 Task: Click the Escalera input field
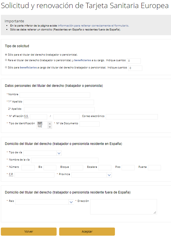click(105, 168)
